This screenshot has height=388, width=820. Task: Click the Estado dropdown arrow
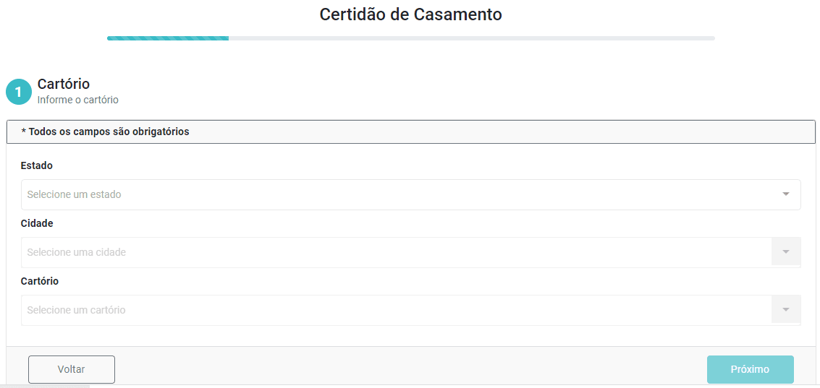point(785,194)
